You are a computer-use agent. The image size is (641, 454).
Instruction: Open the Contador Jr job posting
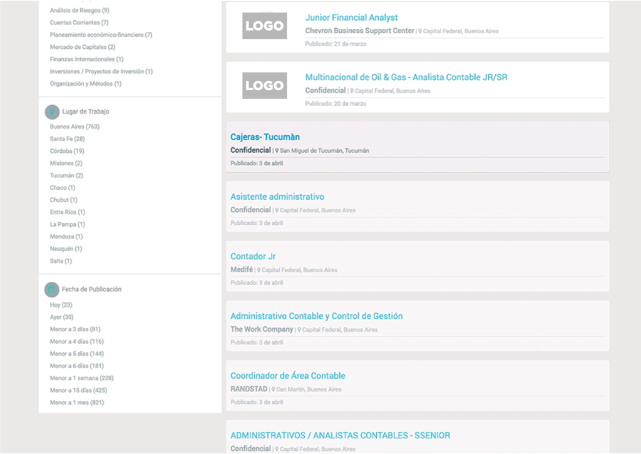click(x=253, y=256)
